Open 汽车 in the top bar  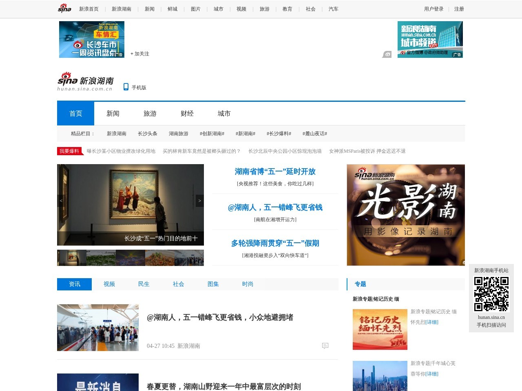[x=334, y=9]
